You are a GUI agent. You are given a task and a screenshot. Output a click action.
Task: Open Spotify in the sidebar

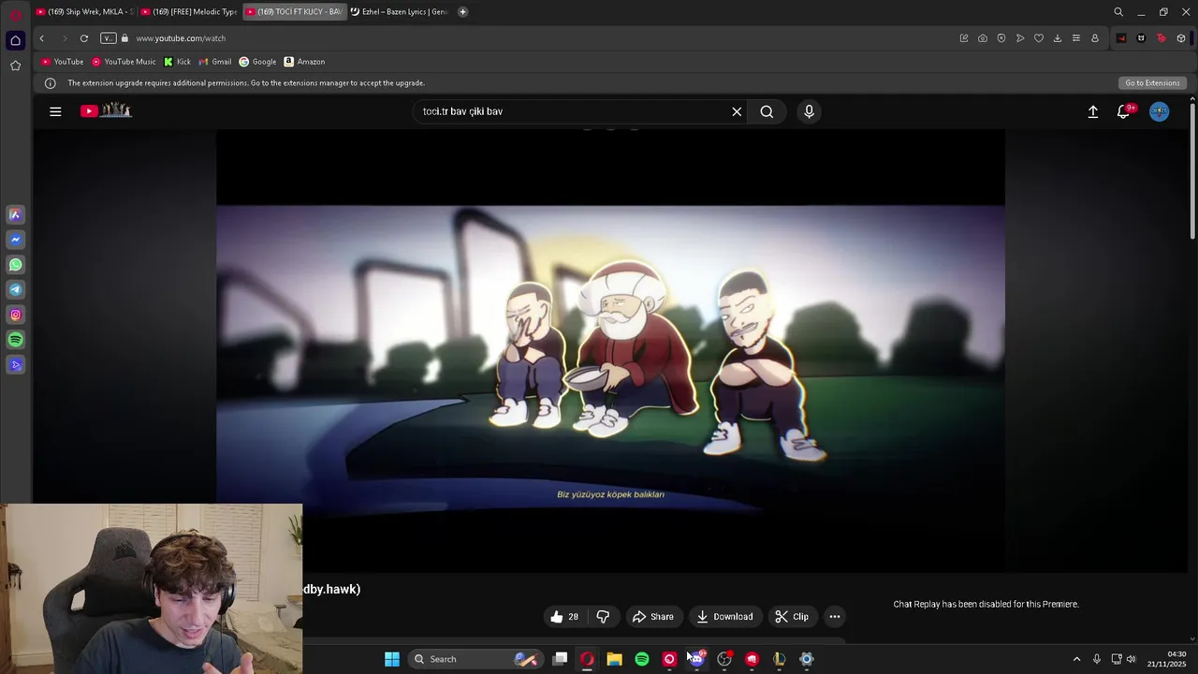[x=15, y=340]
